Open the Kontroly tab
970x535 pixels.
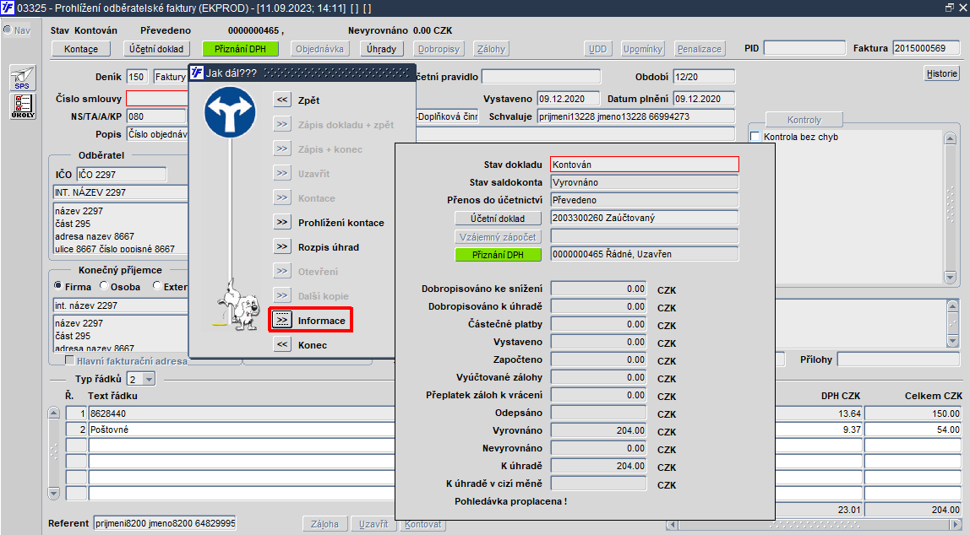(804, 120)
